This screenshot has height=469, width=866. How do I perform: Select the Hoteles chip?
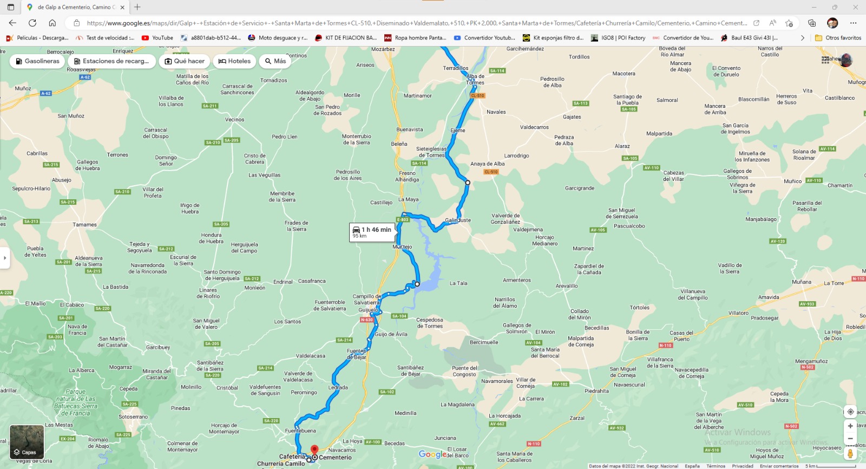[234, 61]
